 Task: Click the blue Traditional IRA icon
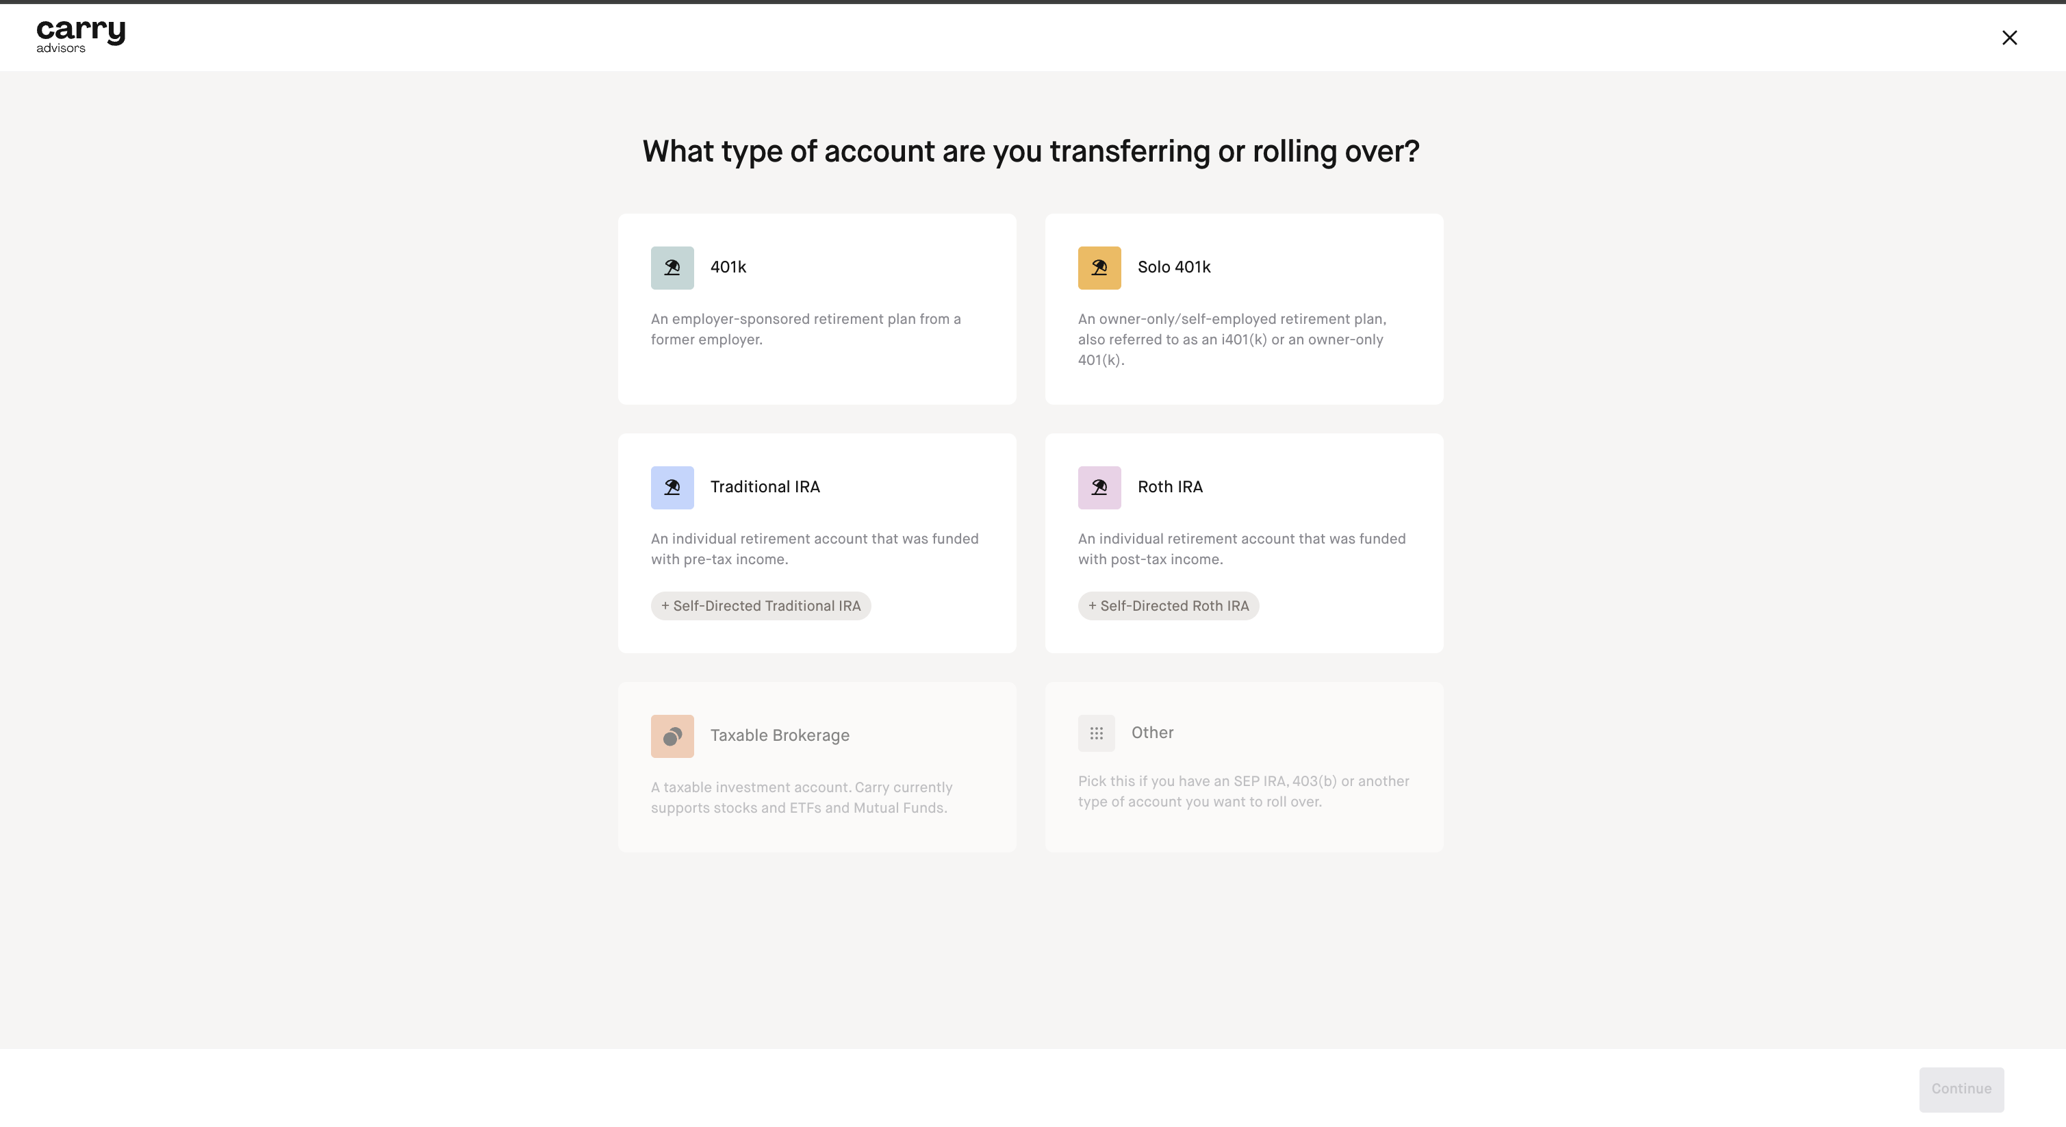click(x=672, y=487)
